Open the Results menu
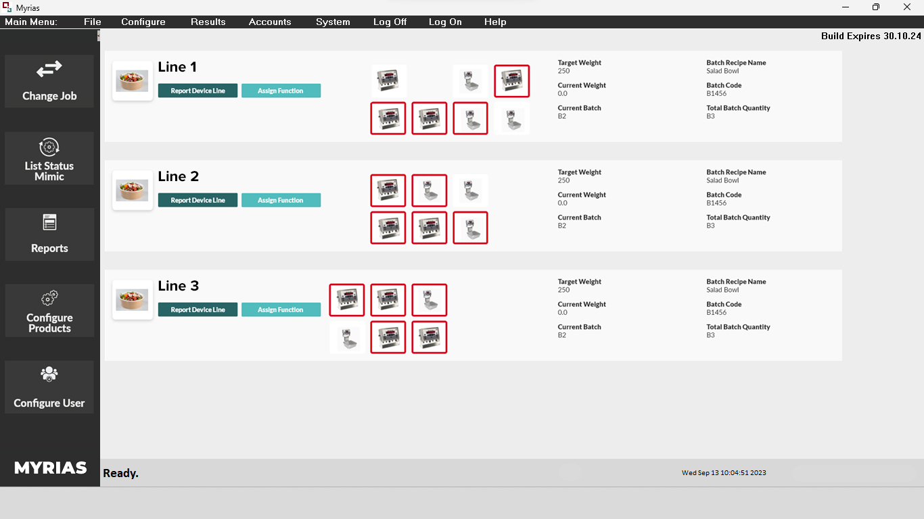Viewport: 924px width, 519px height. [x=208, y=22]
